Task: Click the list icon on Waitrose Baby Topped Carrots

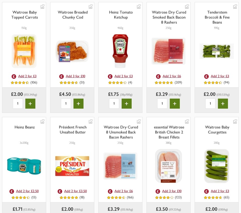Action: [x=42, y=6]
